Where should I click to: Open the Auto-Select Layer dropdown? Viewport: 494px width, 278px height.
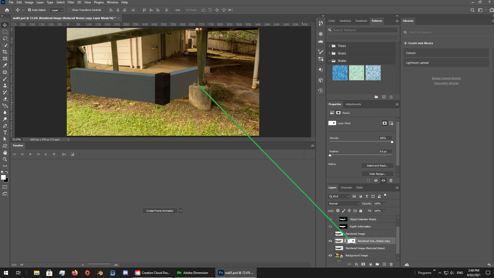[x=57, y=10]
